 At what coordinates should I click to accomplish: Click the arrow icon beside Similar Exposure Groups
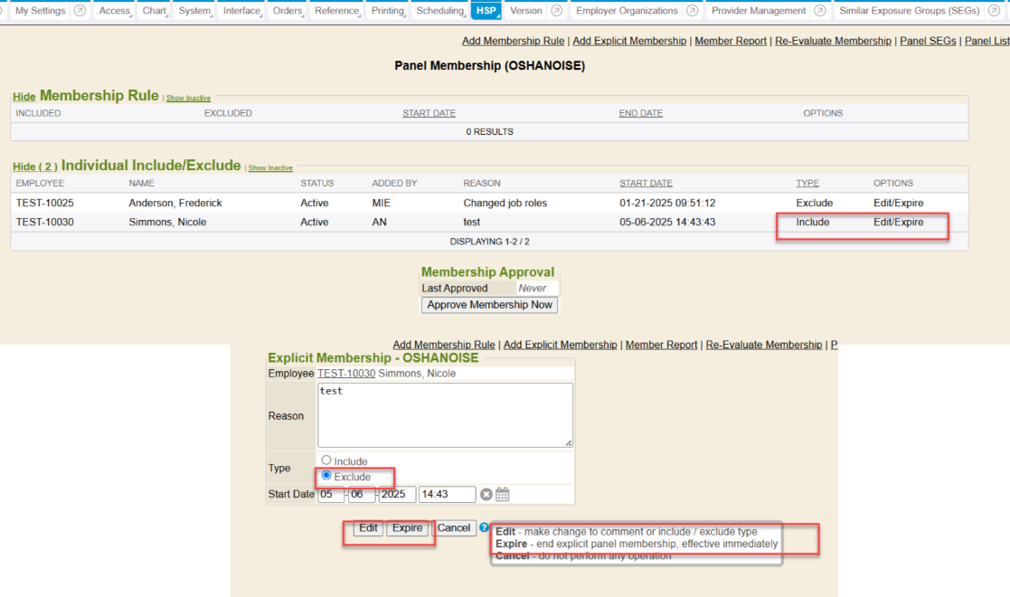point(995,11)
